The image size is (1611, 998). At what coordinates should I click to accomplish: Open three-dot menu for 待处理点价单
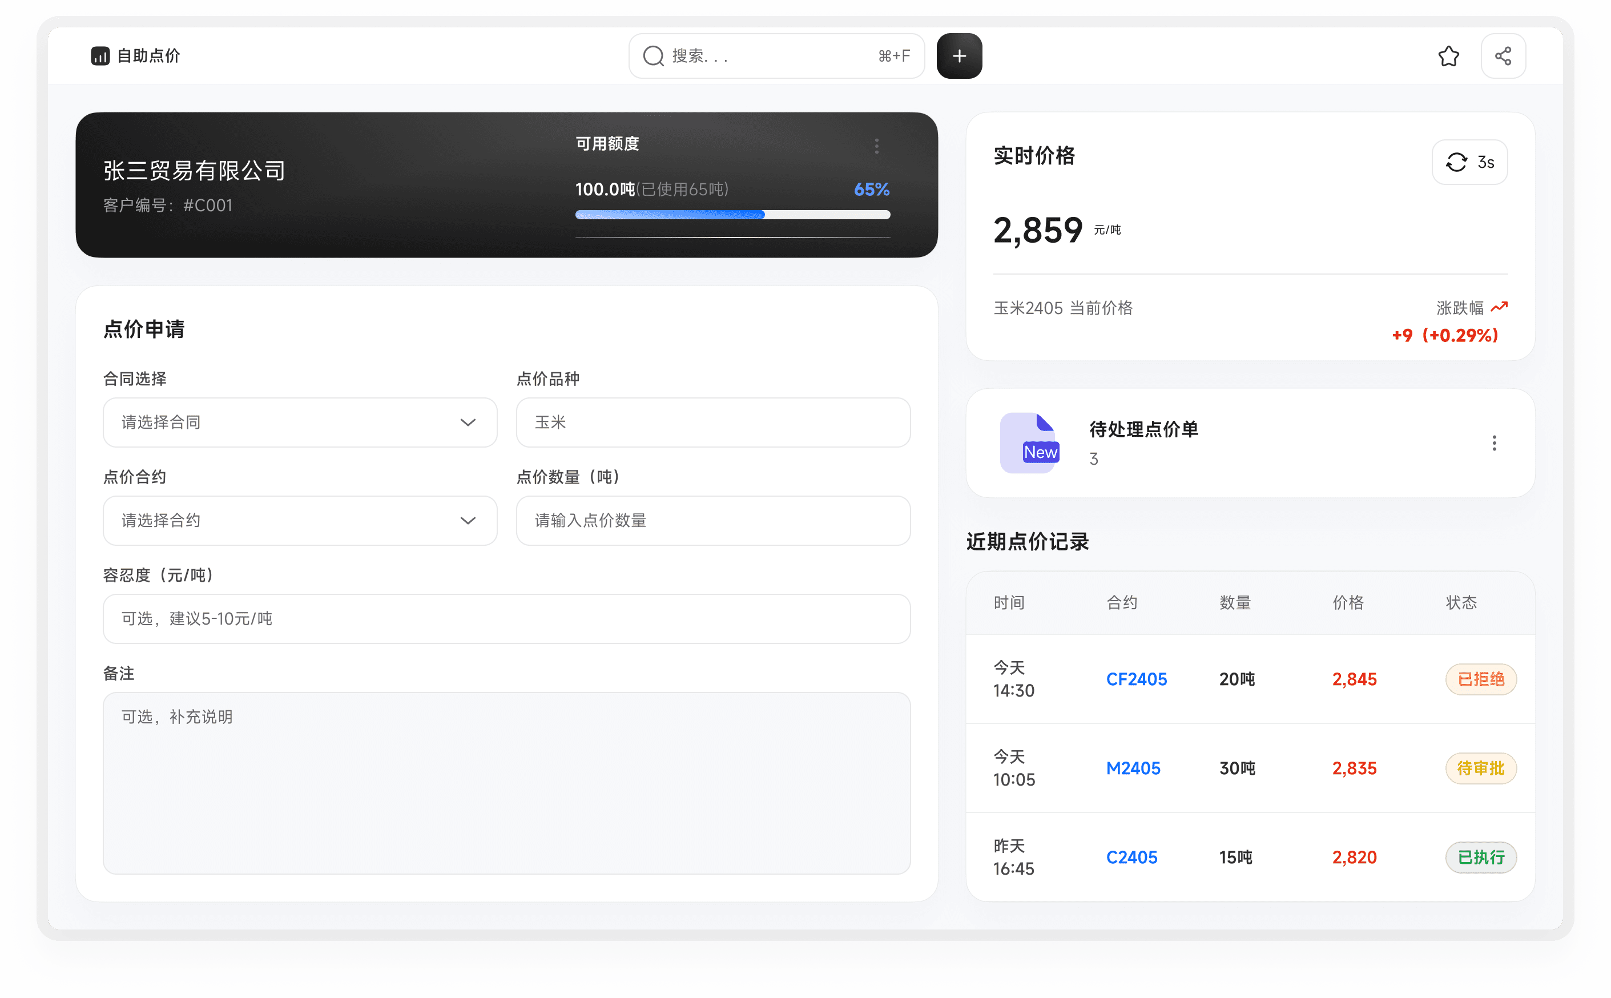coord(1494,443)
